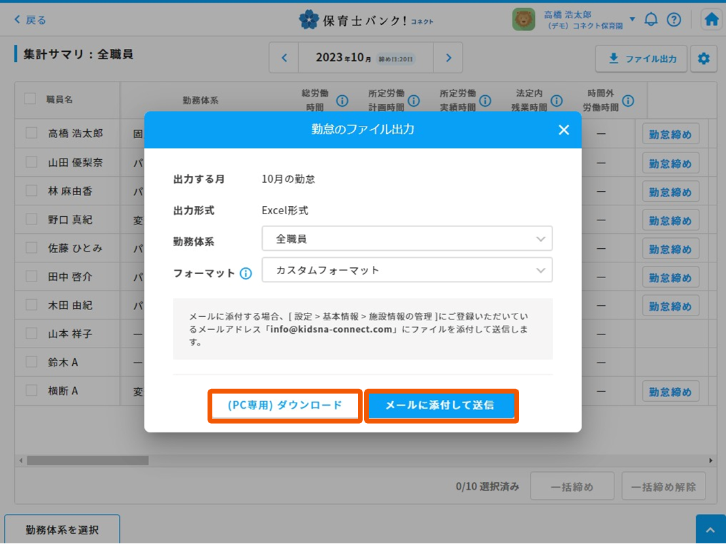
Task: Check the box for 高橋 浩太郎
Action: point(31,133)
